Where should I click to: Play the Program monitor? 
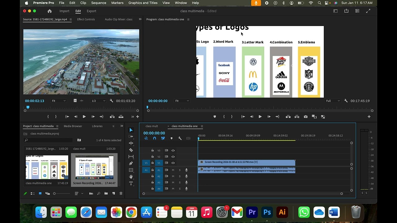(x=260, y=117)
